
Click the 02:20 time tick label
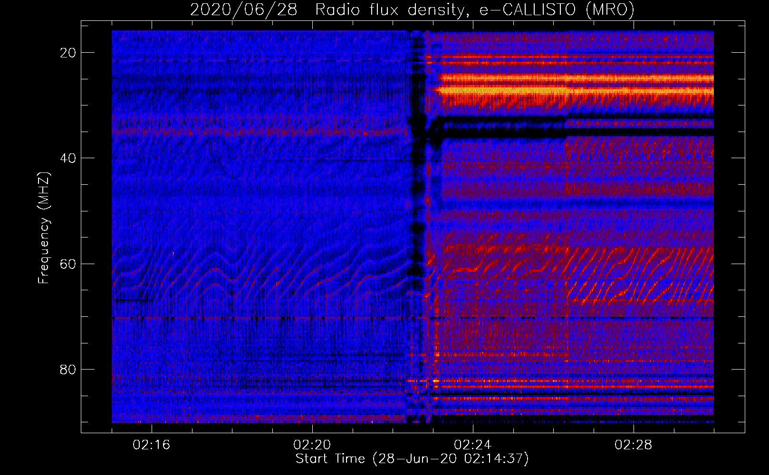[312, 445]
